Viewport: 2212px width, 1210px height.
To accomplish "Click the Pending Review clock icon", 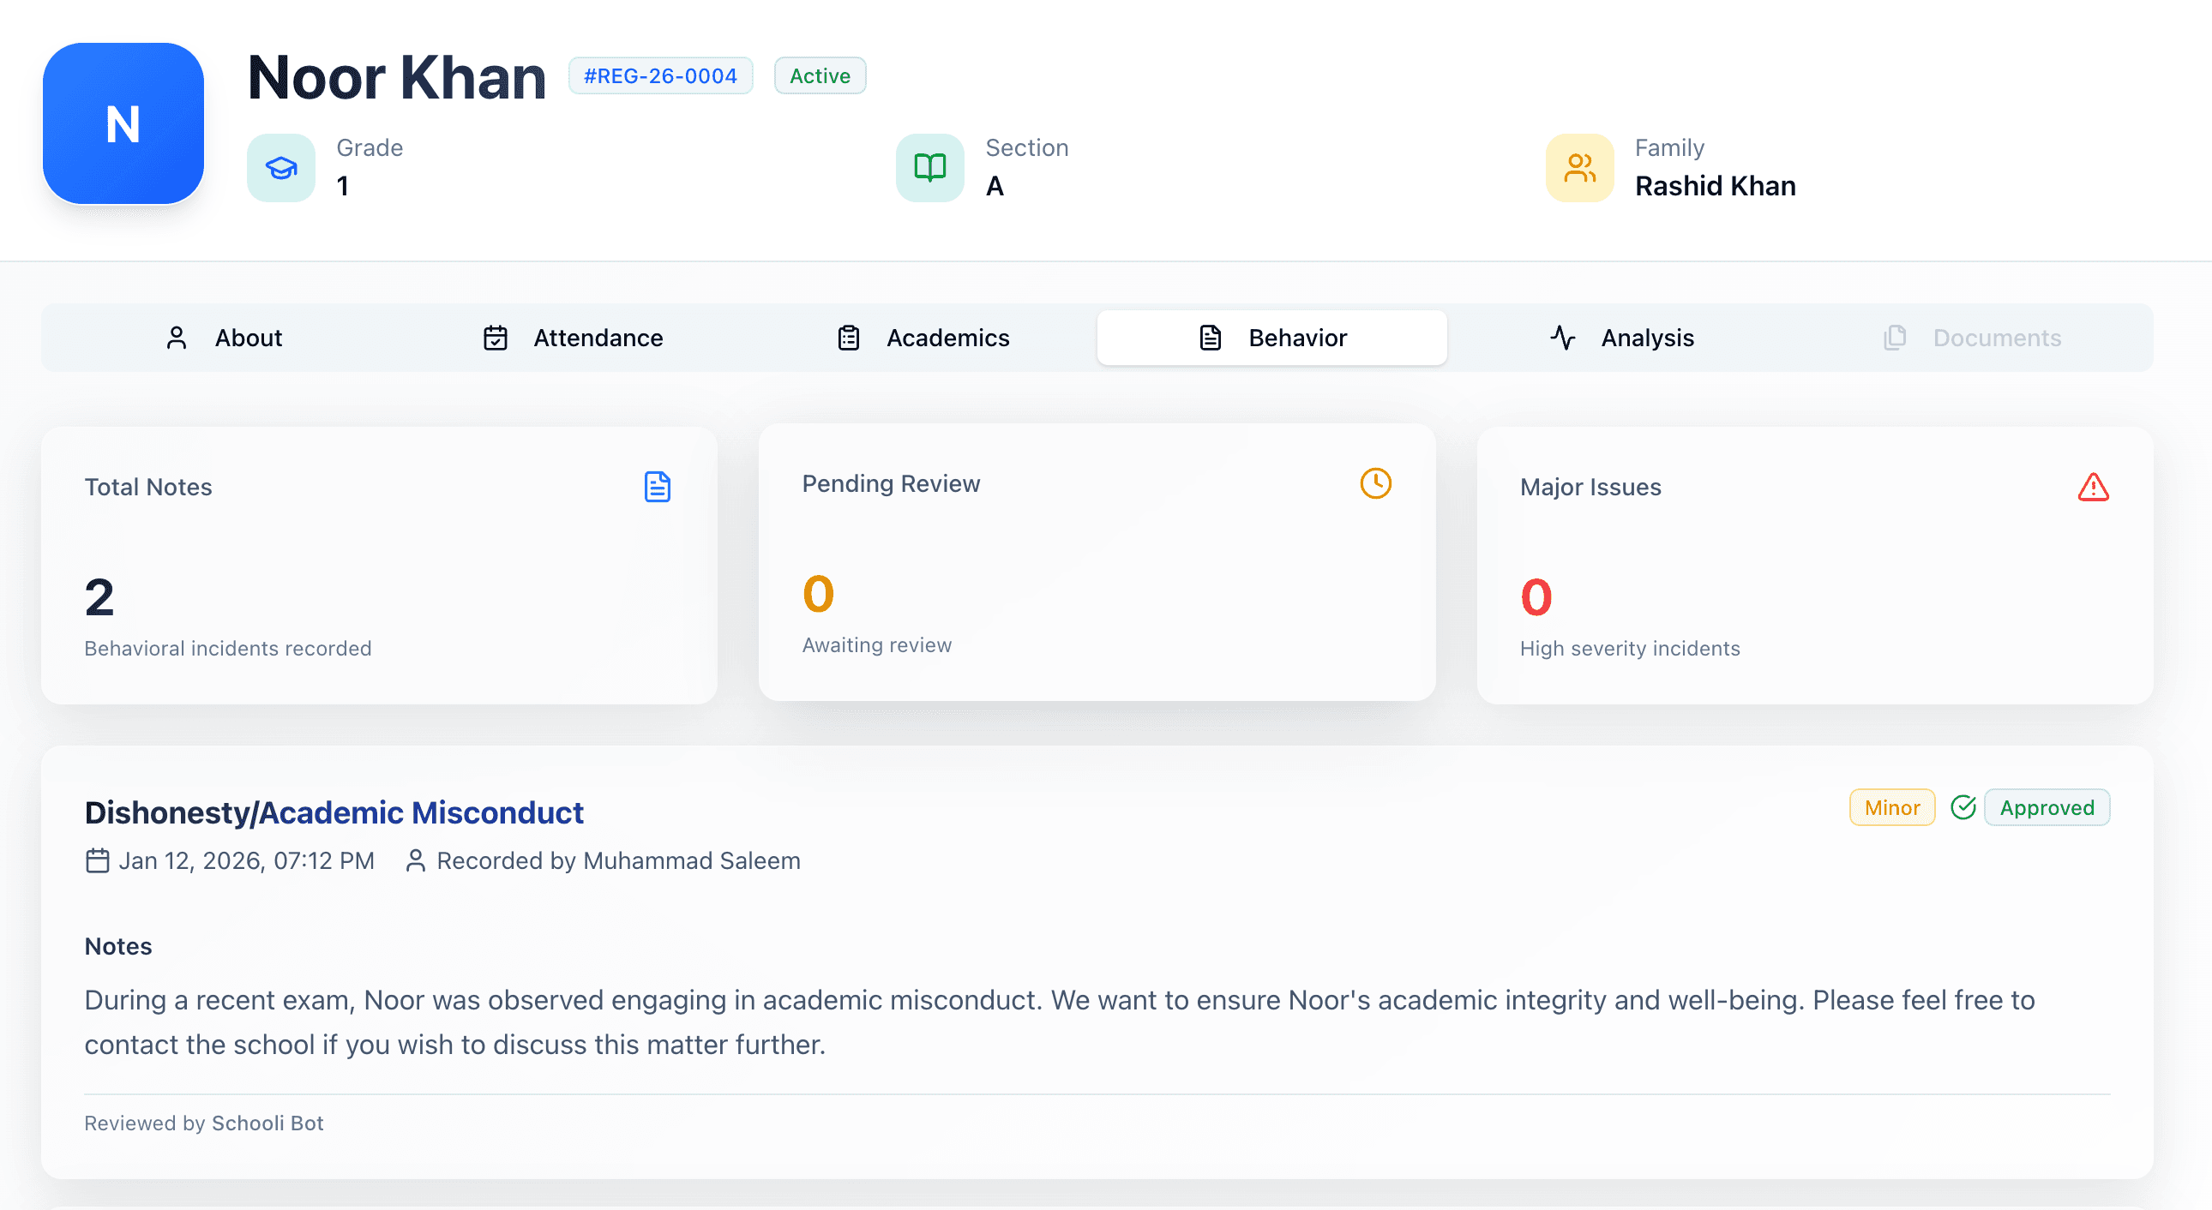I will (x=1374, y=483).
